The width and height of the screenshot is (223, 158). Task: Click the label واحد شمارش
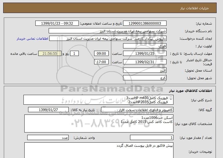click(x=84, y=138)
